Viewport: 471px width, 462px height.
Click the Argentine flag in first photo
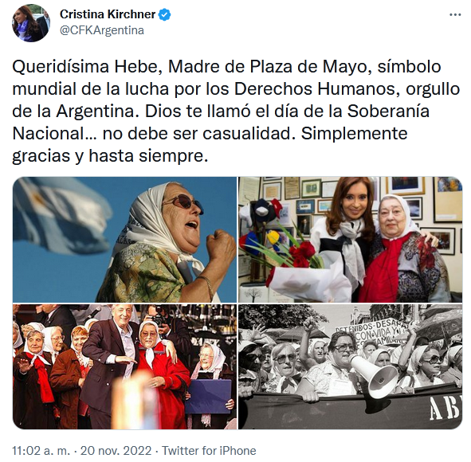[61, 215]
